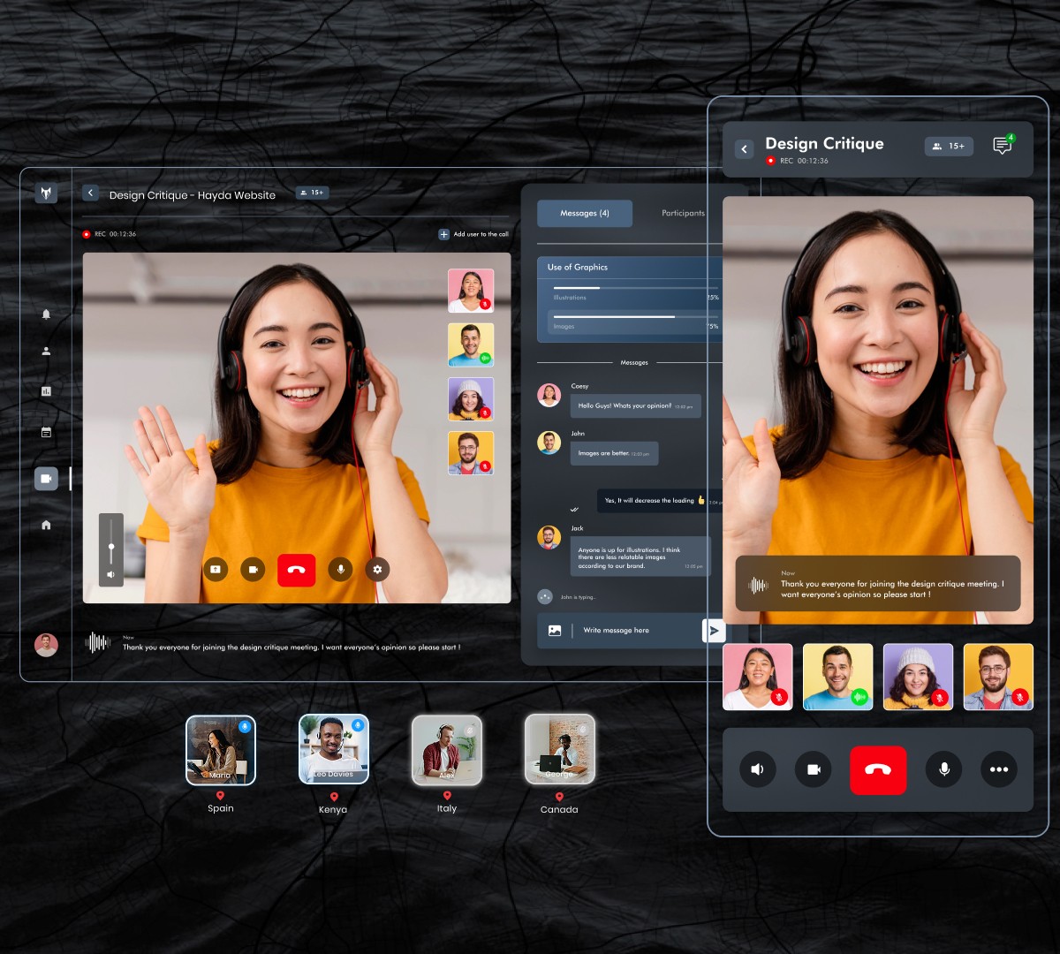The height and width of the screenshot is (954, 1060).
Task: Open call settings gear in desktop video
Action: (377, 570)
